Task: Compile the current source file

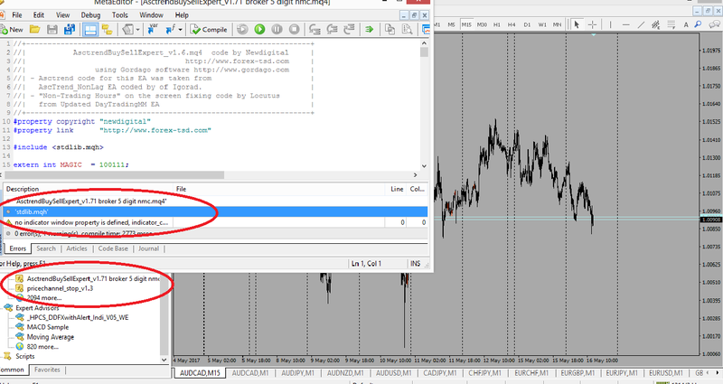Action: point(209,30)
